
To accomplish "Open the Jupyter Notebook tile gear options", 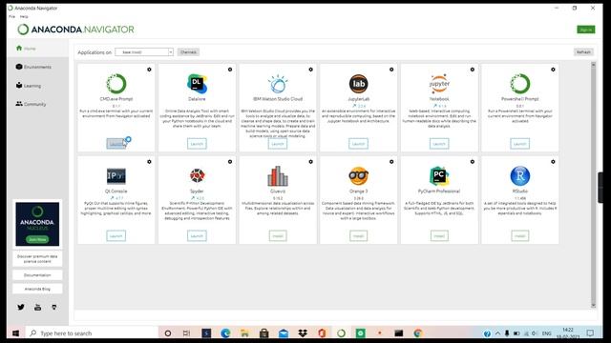I will tap(473, 70).
